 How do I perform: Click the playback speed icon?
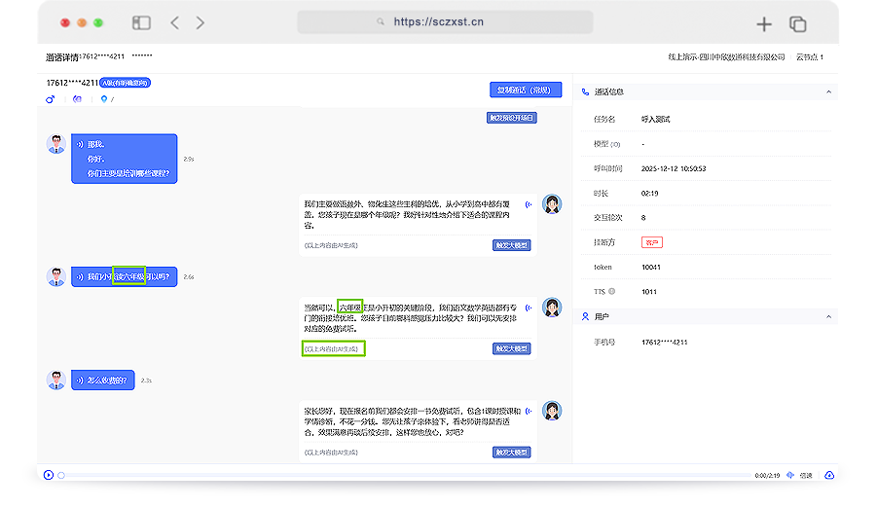(x=790, y=475)
